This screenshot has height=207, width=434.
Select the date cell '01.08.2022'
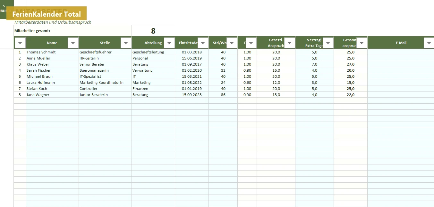(192, 83)
